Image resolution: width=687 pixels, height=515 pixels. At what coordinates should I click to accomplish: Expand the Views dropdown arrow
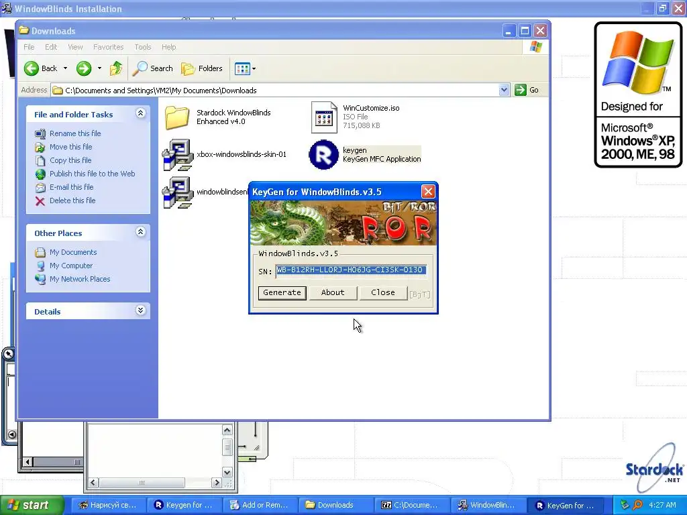[x=254, y=68]
